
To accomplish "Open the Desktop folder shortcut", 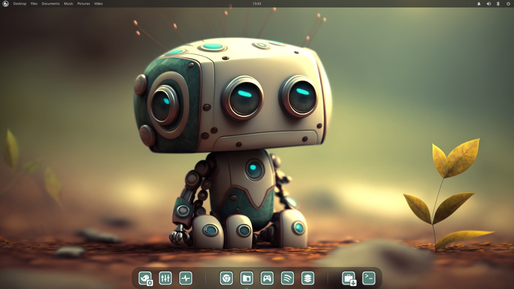I will pyautogui.click(x=20, y=4).
